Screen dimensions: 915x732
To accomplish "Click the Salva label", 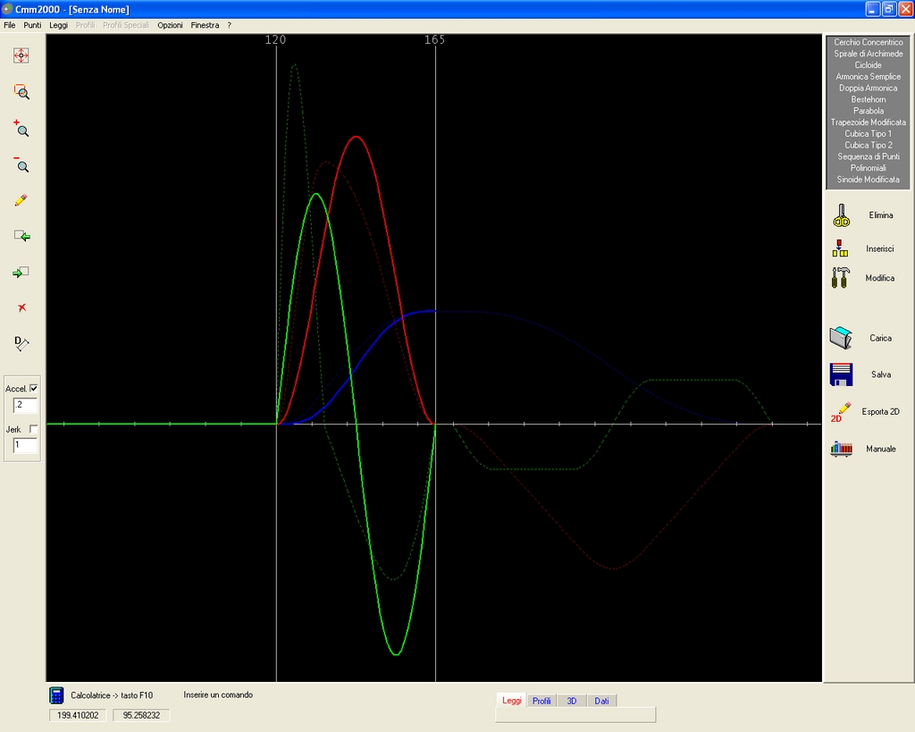I will tap(880, 374).
